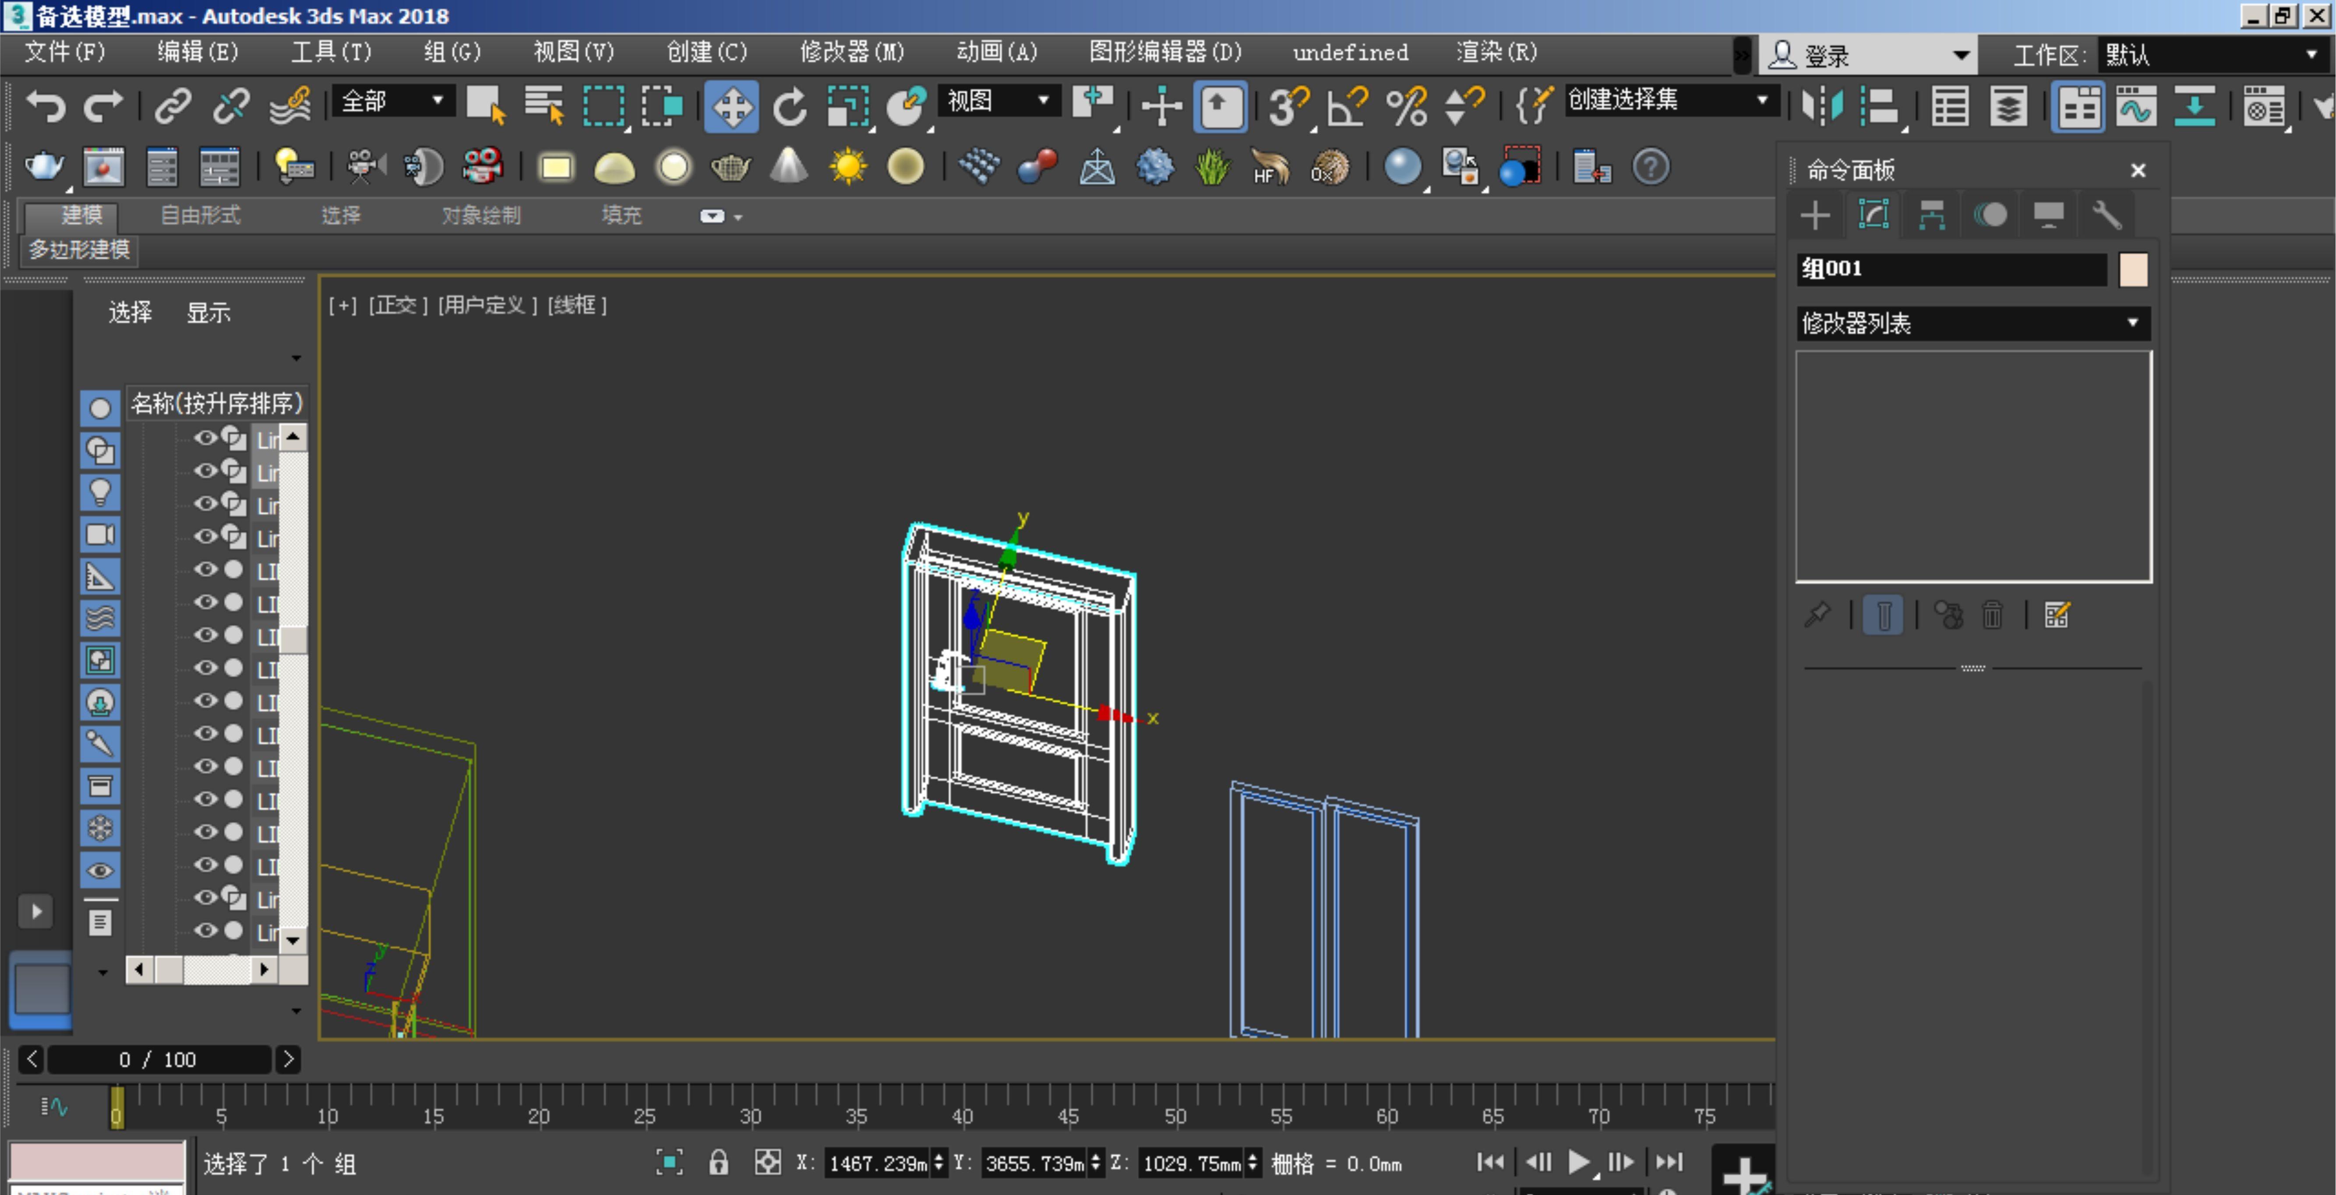Click the go to end button
This screenshot has width=2336, height=1195.
(x=1669, y=1161)
